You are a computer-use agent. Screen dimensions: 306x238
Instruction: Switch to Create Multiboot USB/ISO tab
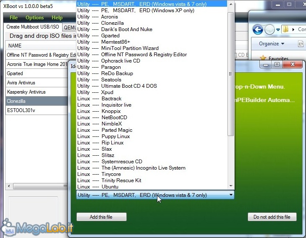tap(33, 27)
